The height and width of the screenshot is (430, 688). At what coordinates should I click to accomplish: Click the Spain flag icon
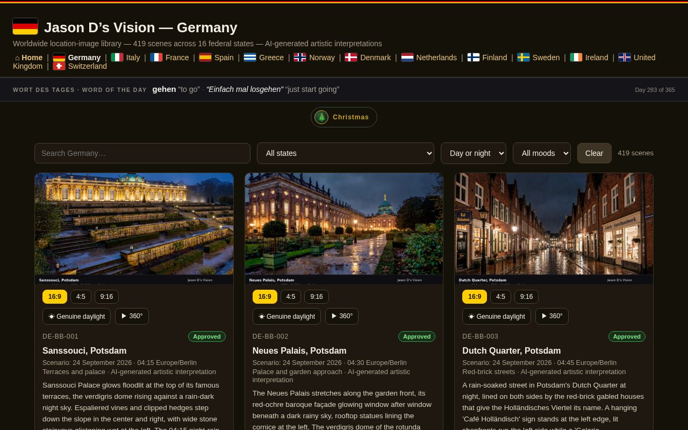205,58
